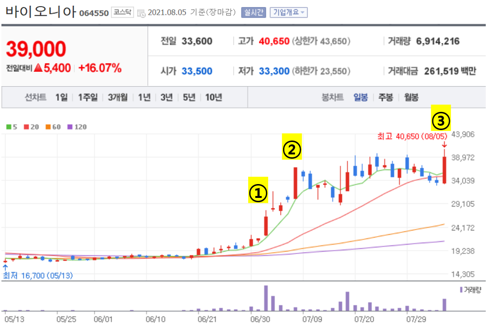The width and height of the screenshot is (491, 327).
Task: Click the 거래량 volume legend marker
Action: coord(461,290)
